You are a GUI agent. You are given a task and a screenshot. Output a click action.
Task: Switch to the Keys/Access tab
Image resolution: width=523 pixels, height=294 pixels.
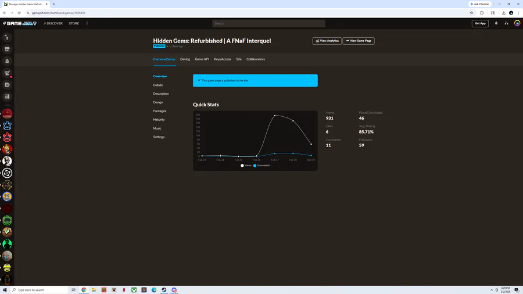coord(222,59)
